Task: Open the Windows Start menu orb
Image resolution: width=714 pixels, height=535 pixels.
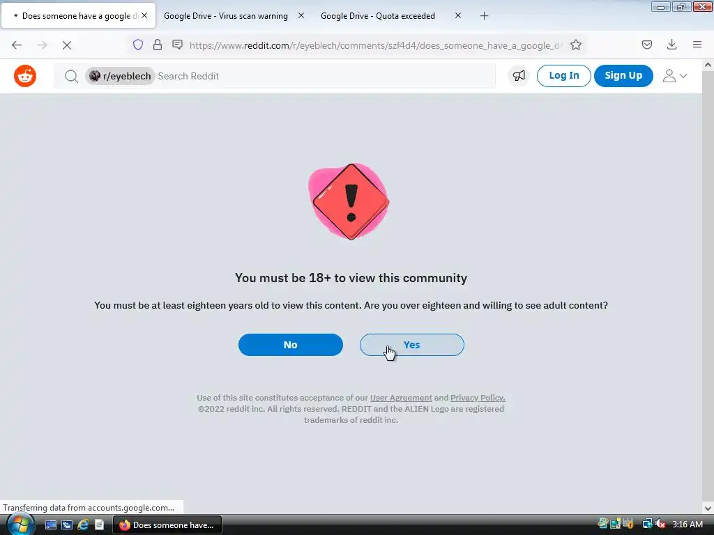Action: [x=20, y=525]
